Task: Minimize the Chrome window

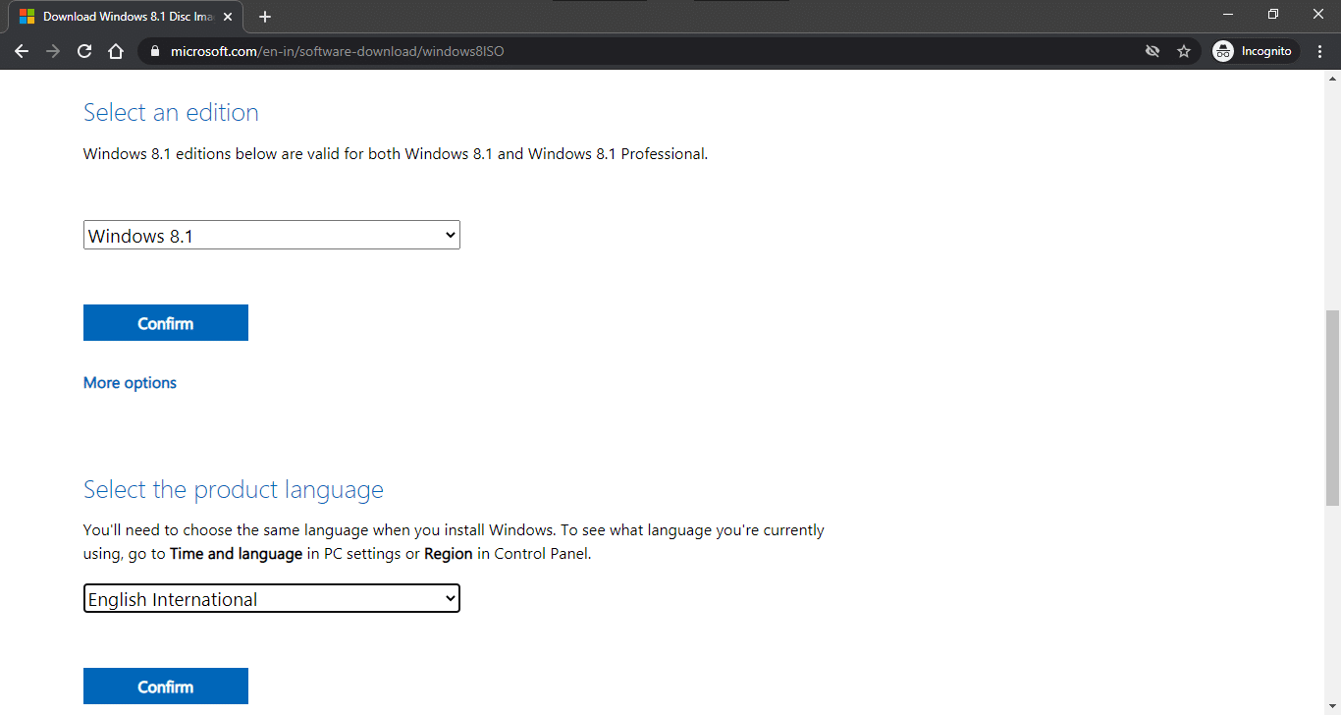Action: tap(1228, 14)
